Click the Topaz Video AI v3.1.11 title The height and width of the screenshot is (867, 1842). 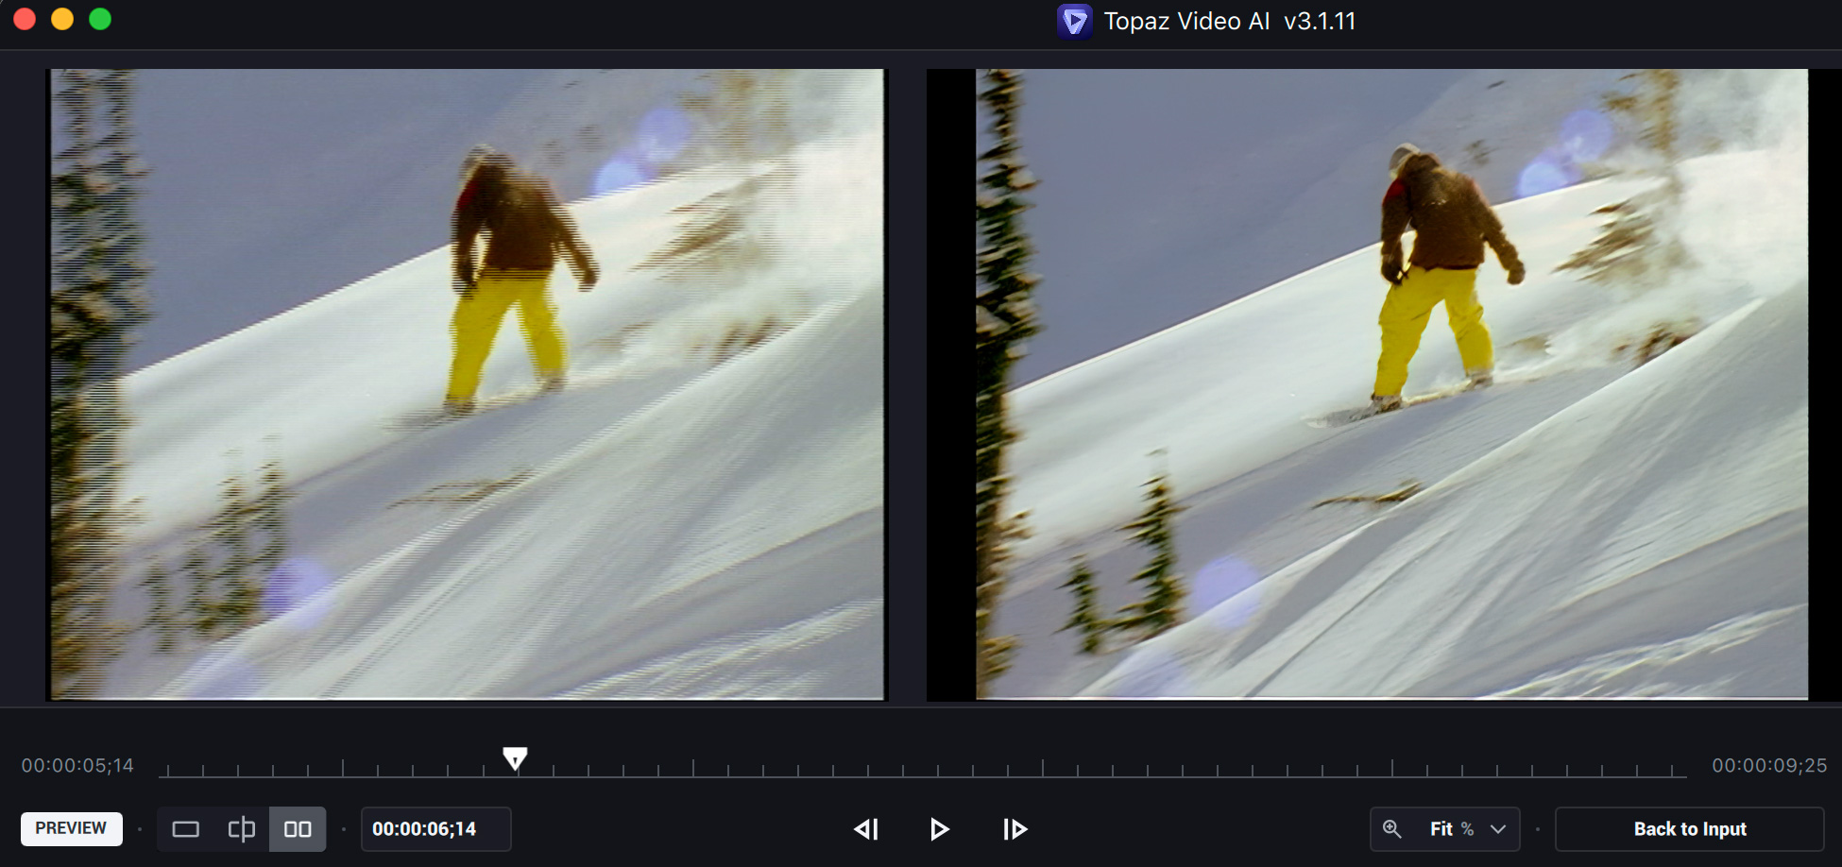[1229, 21]
